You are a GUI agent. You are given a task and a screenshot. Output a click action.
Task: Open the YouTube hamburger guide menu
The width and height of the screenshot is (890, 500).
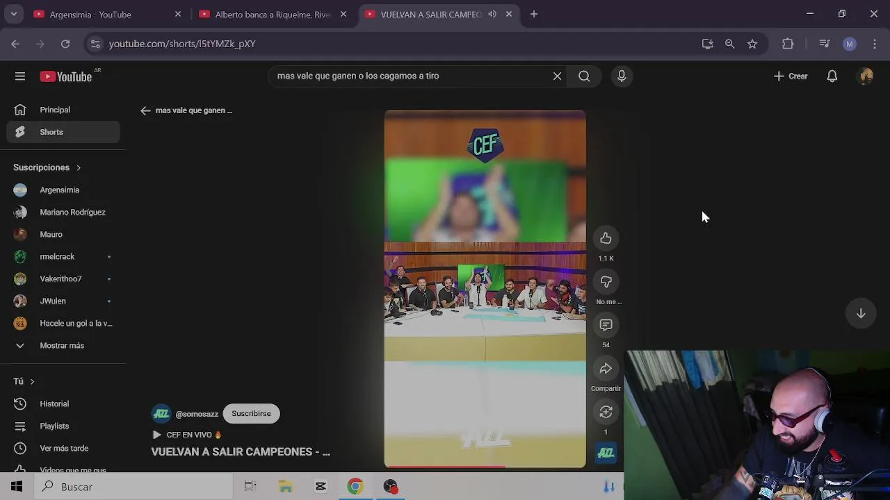(x=20, y=76)
